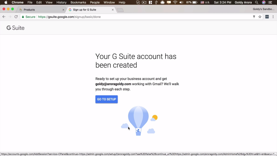Click the U.S. input source flag
This screenshot has width=277, height=156.
click(202, 2)
